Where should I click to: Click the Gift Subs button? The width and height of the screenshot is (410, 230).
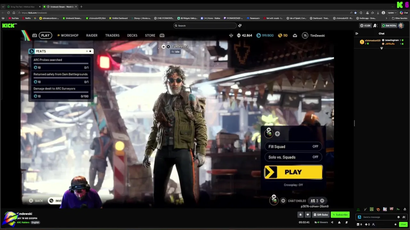[321, 215]
